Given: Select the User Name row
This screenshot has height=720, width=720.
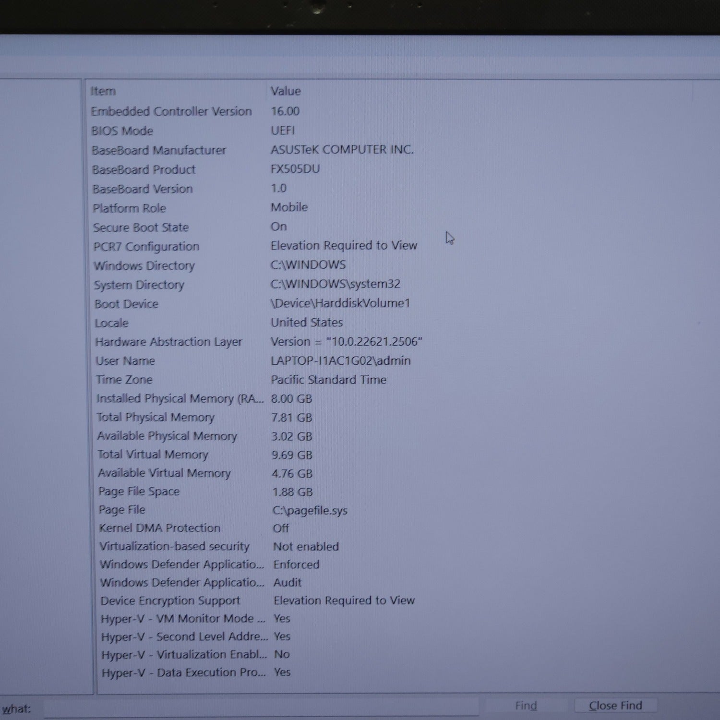Looking at the screenshot, I should point(125,360).
